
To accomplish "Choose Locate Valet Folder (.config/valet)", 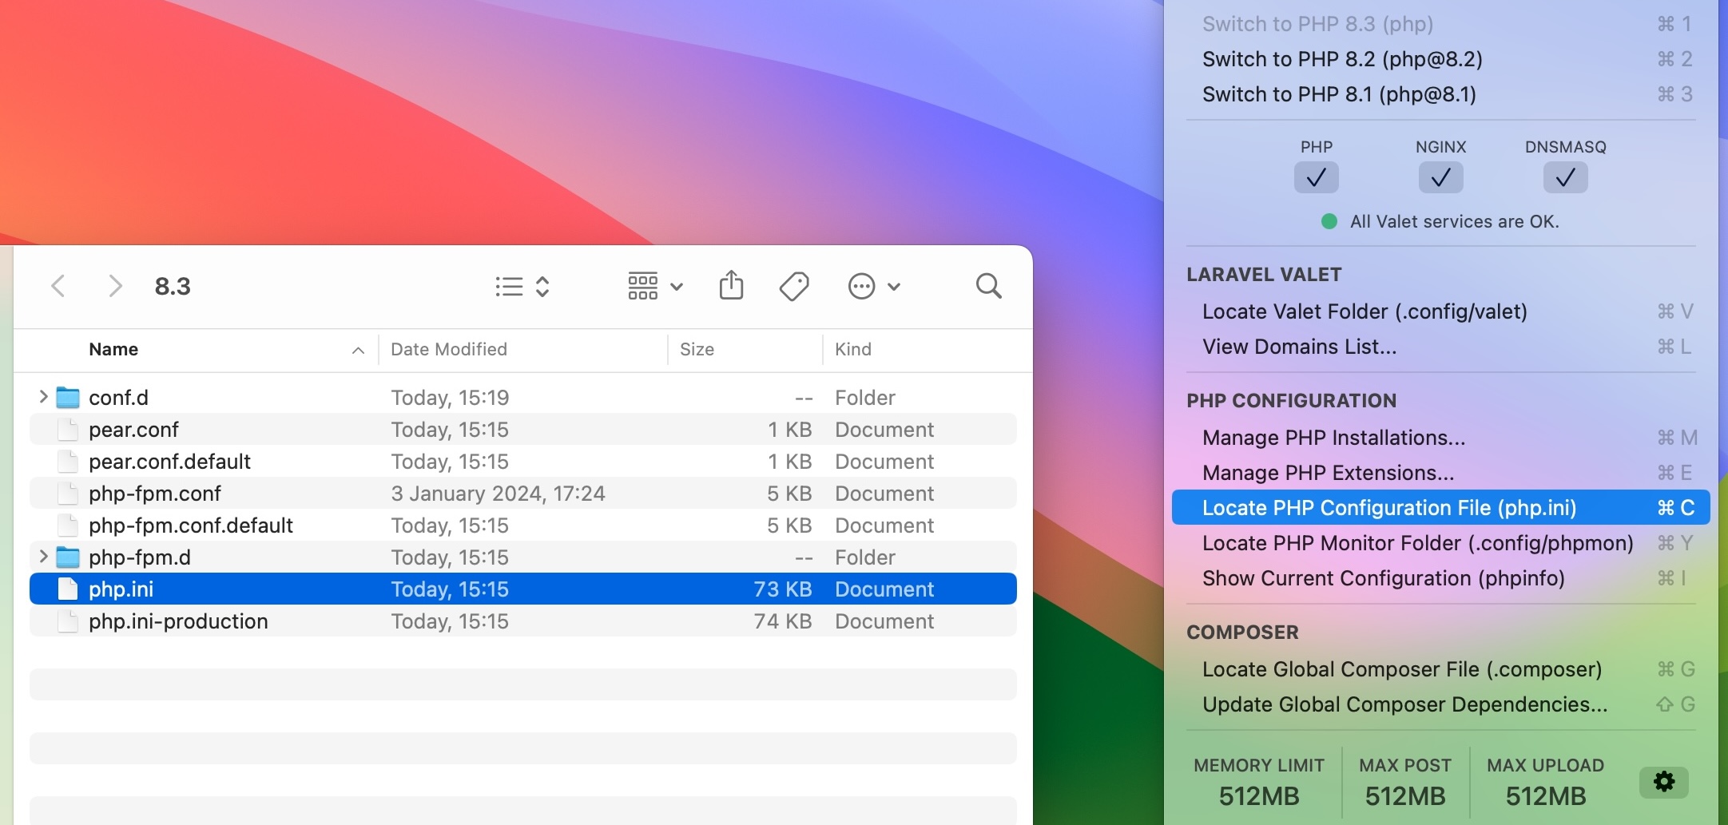I will pos(1440,311).
